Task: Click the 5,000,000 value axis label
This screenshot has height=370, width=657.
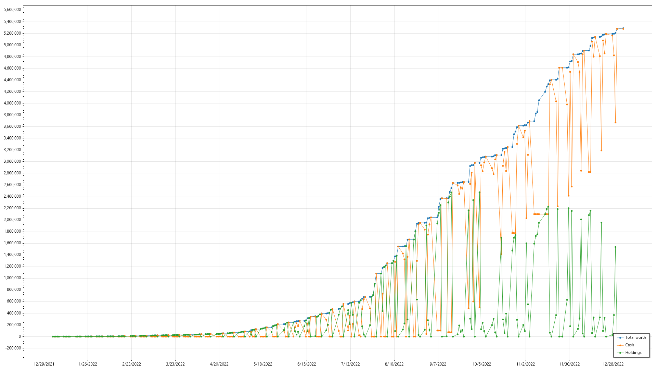Action: coord(12,45)
